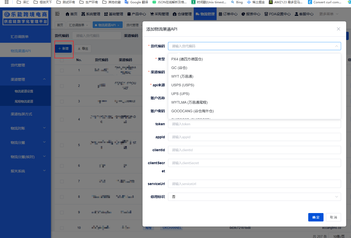Toggle the select-all checkbox in table header

(x=62, y=60)
